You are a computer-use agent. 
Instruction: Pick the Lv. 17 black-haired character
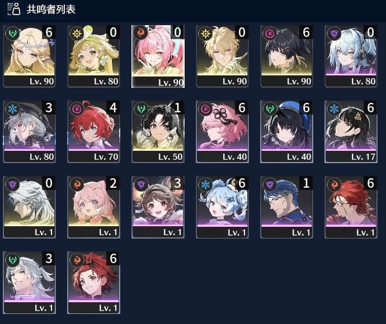[351, 131]
